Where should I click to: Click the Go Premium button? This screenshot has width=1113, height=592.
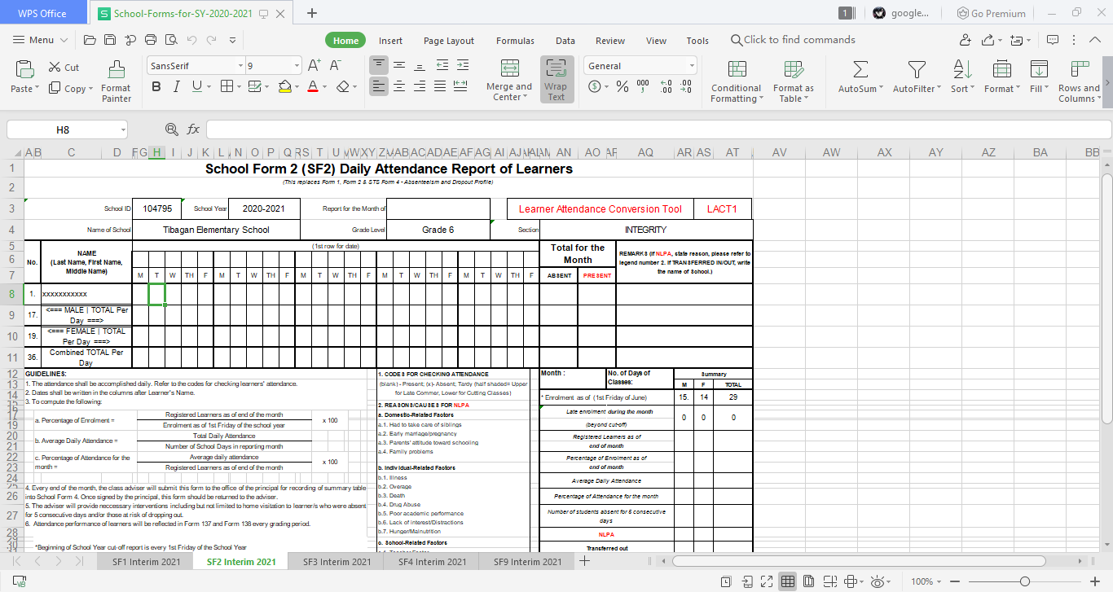[992, 13]
